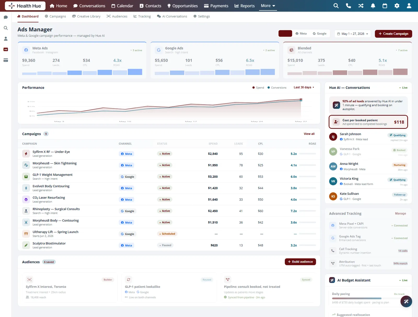The height and width of the screenshot is (317, 418).
Task: Click the Google Ads G icon card
Action: (159, 50)
